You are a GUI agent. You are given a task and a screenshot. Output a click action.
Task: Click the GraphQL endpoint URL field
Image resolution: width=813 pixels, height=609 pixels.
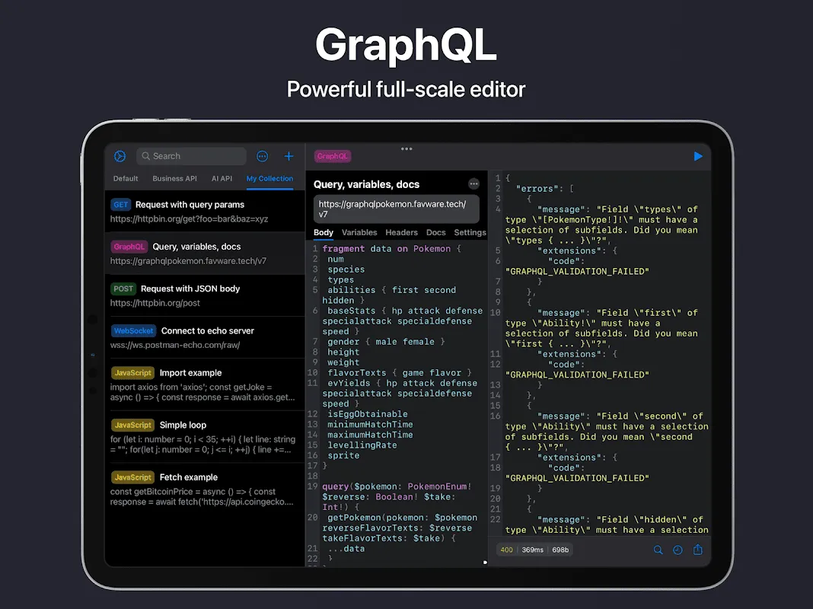[x=397, y=209]
